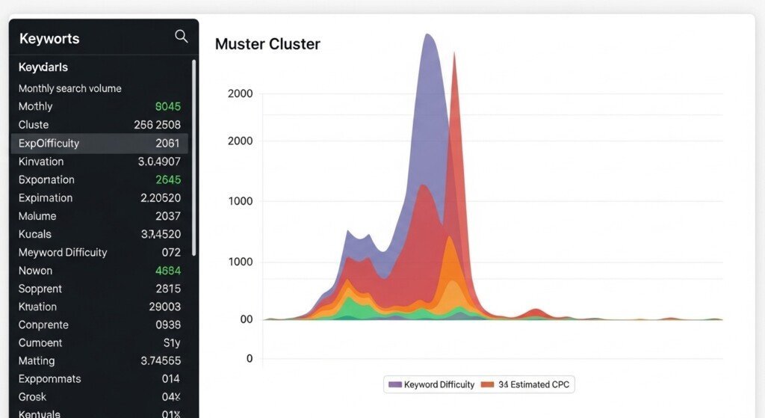Click the Nowon row
This screenshot has width=765, height=418.
click(x=99, y=271)
